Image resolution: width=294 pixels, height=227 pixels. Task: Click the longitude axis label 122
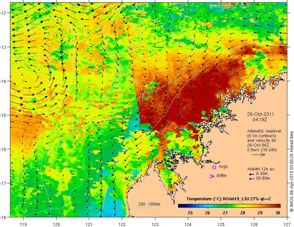point(122,224)
